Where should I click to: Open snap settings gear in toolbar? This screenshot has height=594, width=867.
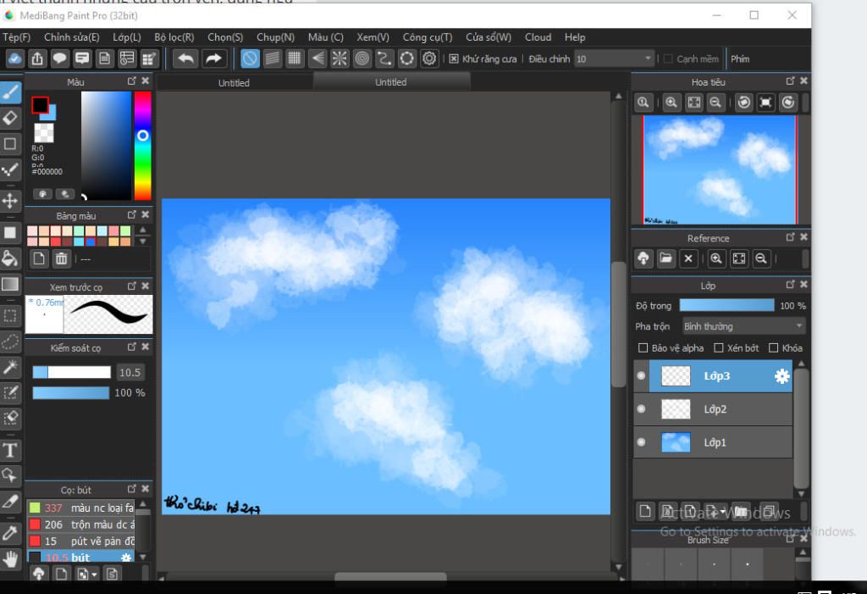[429, 58]
